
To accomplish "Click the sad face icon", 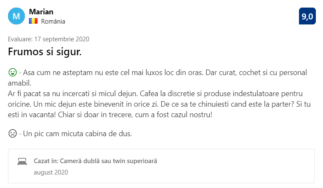I will (x=13, y=134).
